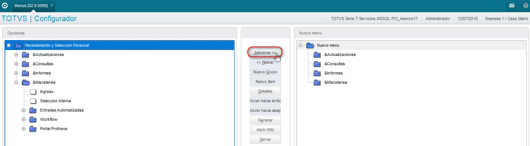
Task: Click Entradas Automatizadas folder icon
Action: tap(33, 110)
